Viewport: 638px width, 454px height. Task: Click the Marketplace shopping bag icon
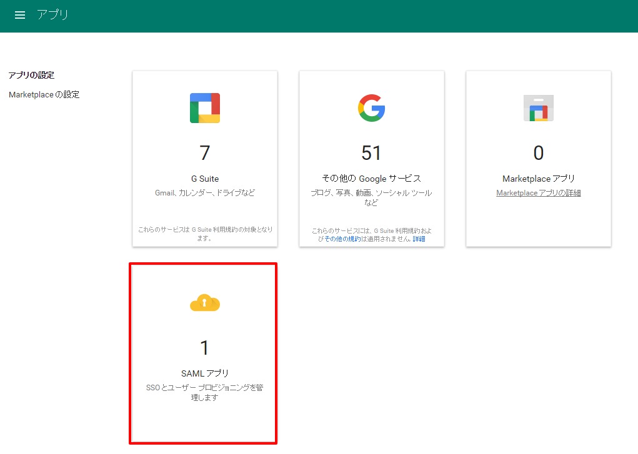click(538, 108)
